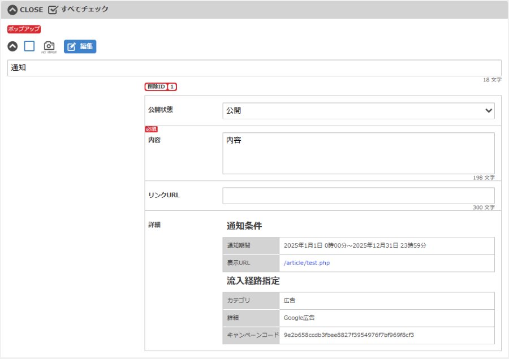The height and width of the screenshot is (359, 509).
Task: Click the 流入経路指定 heading
Action: [253, 281]
